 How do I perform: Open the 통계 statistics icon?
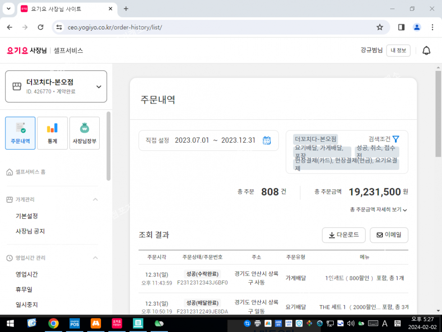(x=52, y=133)
